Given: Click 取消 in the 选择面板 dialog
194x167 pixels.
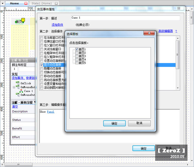Looking at the screenshot, I should [139, 123].
